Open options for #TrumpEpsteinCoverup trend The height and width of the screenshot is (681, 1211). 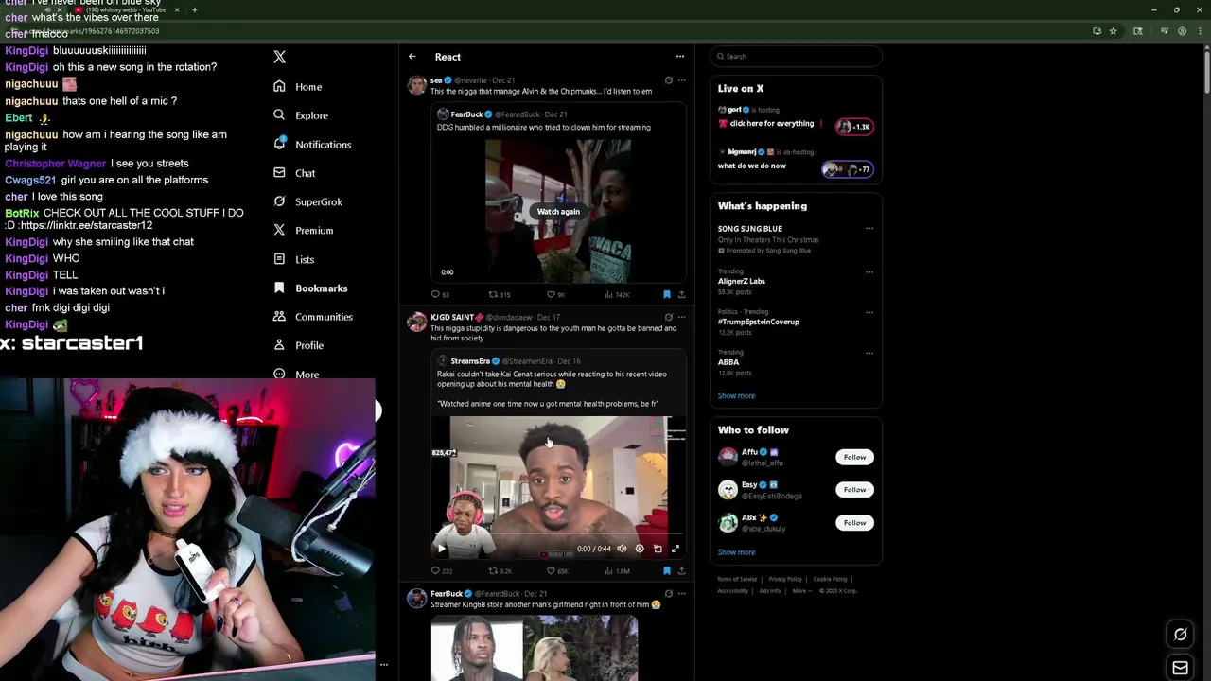(869, 312)
